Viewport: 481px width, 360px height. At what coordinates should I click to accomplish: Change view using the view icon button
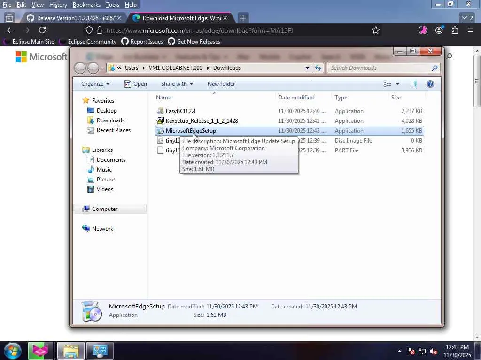click(388, 84)
